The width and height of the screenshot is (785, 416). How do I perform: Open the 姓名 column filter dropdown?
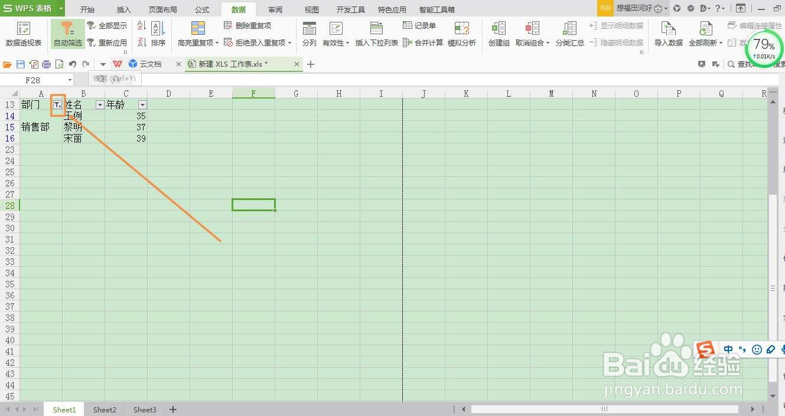[x=100, y=104]
